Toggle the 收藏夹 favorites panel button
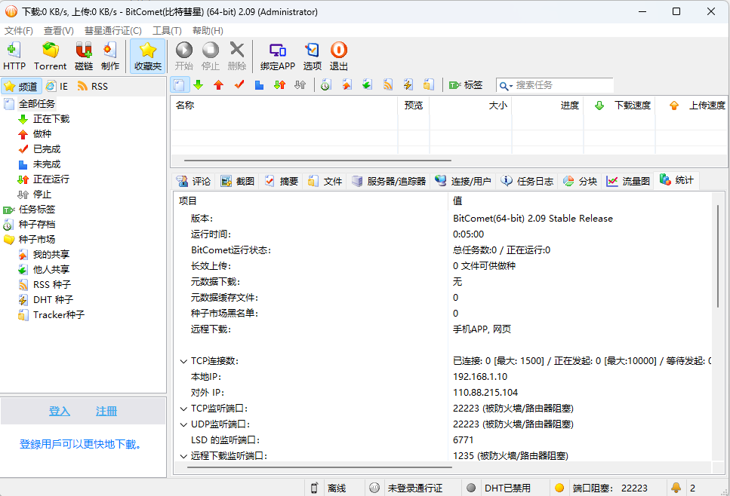This screenshot has width=730, height=496. pyautogui.click(x=148, y=57)
